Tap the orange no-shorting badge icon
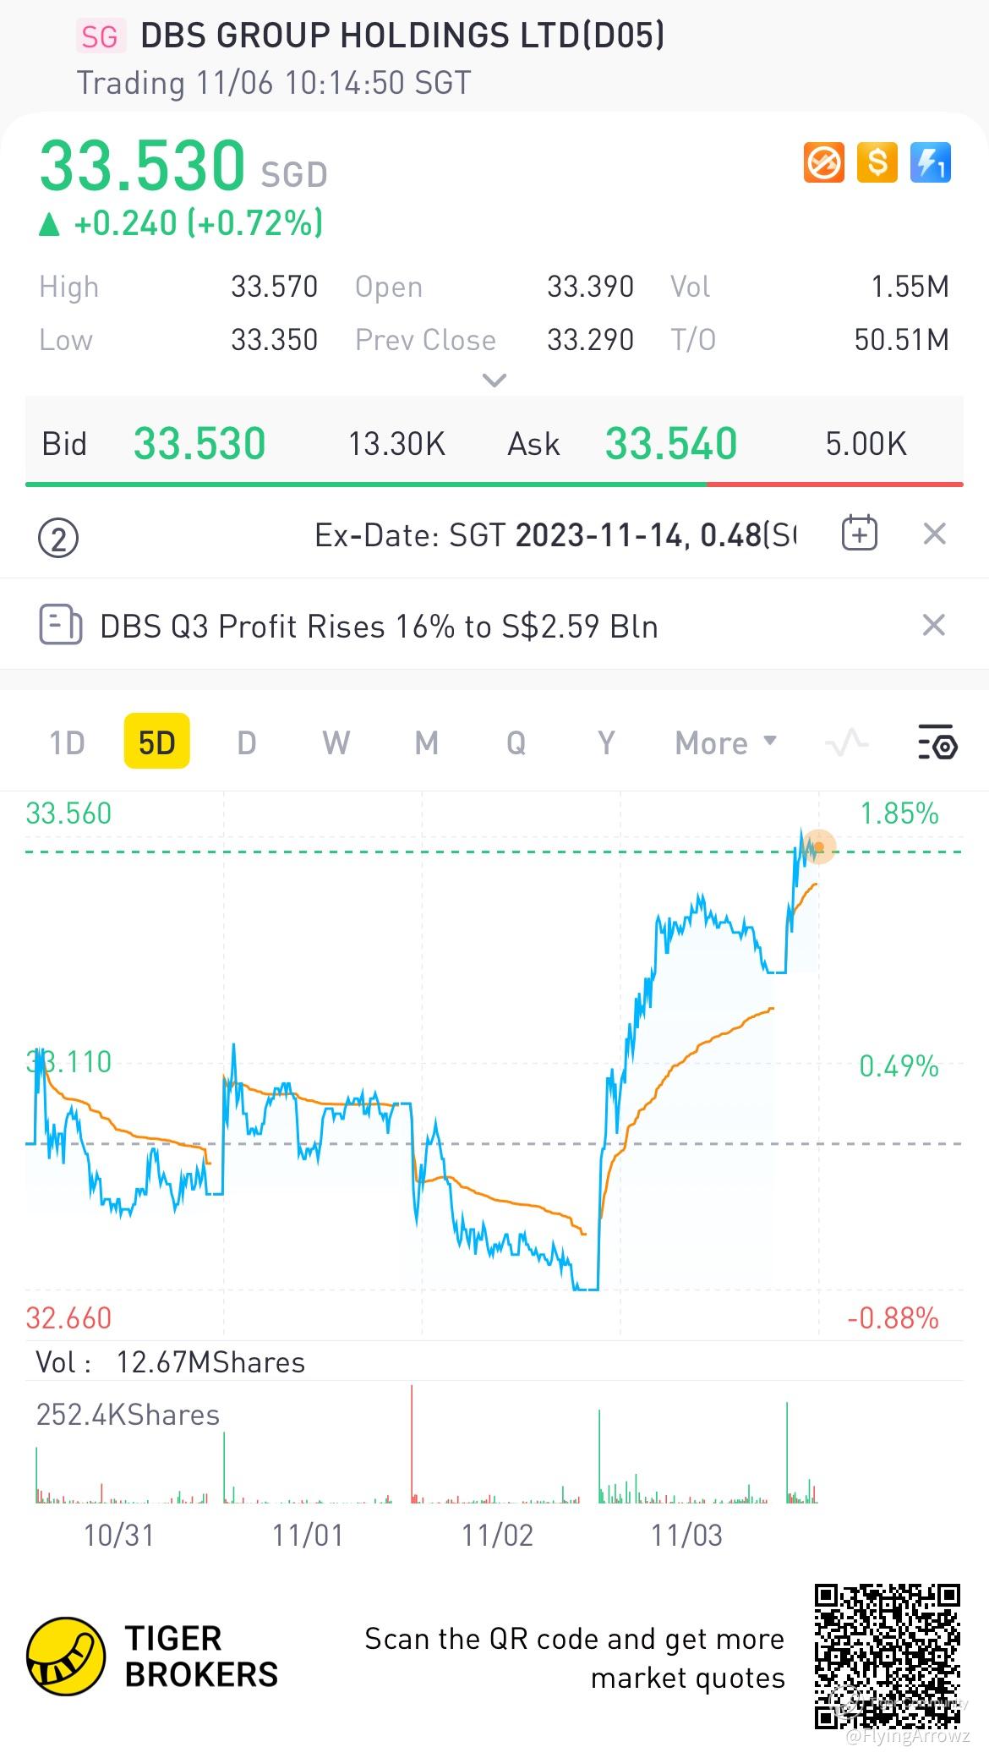Viewport: 989px width, 1758px height. (823, 162)
